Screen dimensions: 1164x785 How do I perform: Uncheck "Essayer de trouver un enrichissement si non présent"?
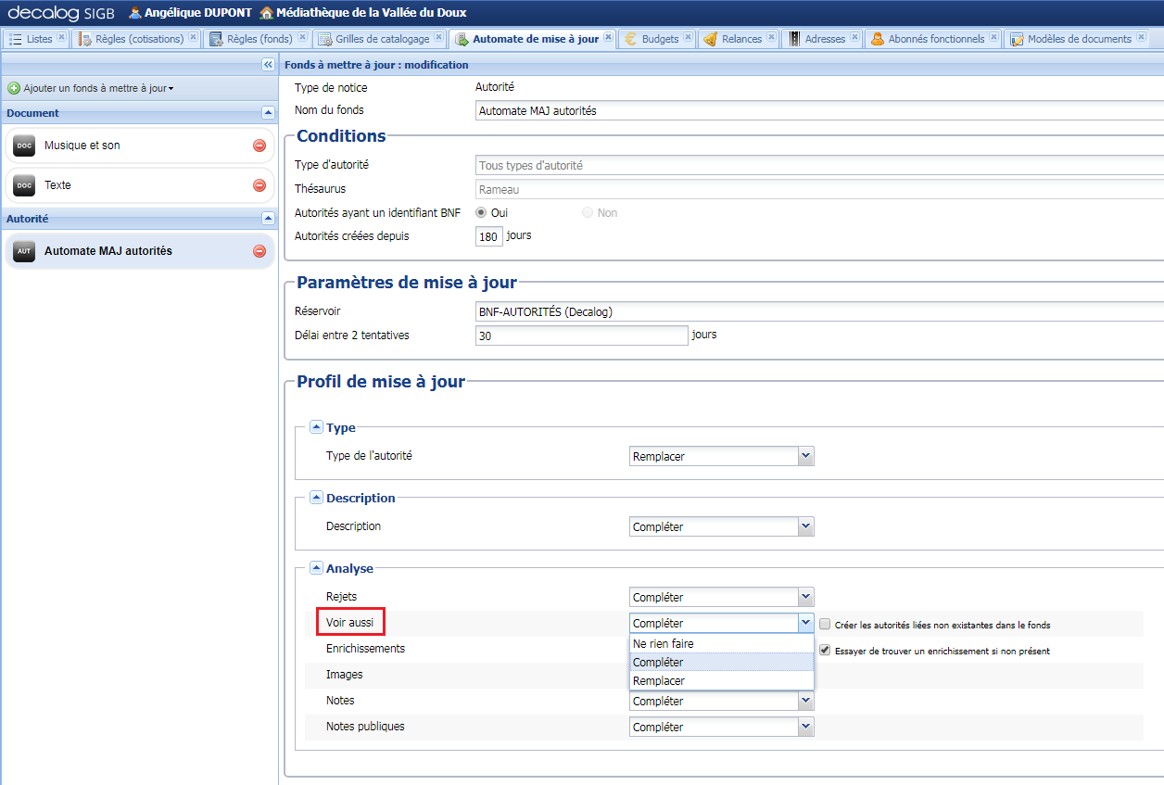coord(824,650)
